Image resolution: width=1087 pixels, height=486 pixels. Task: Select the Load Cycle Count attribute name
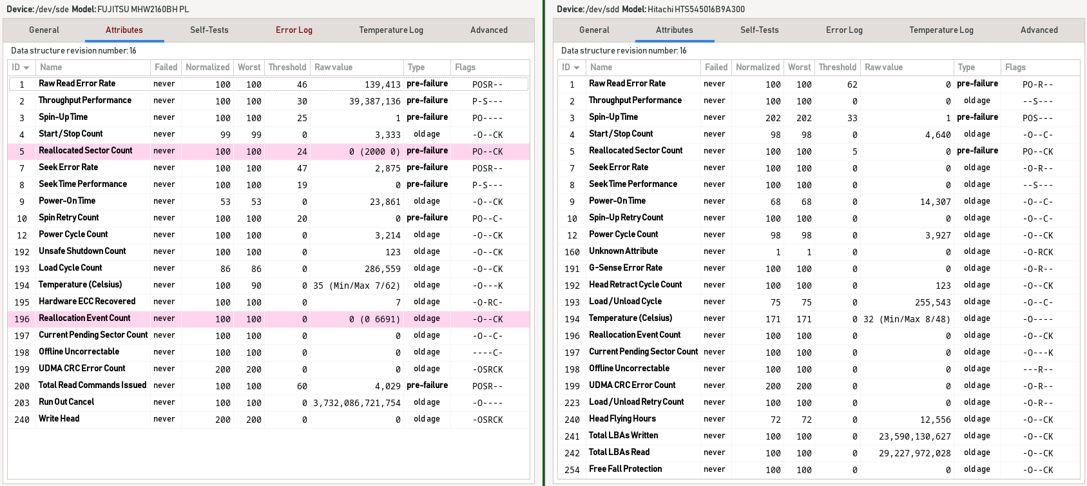70,268
